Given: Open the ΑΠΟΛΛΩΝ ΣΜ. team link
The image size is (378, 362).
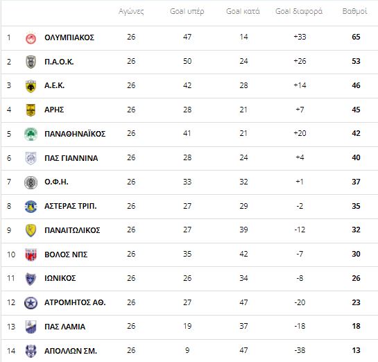Looking at the screenshot, I should [x=71, y=351].
